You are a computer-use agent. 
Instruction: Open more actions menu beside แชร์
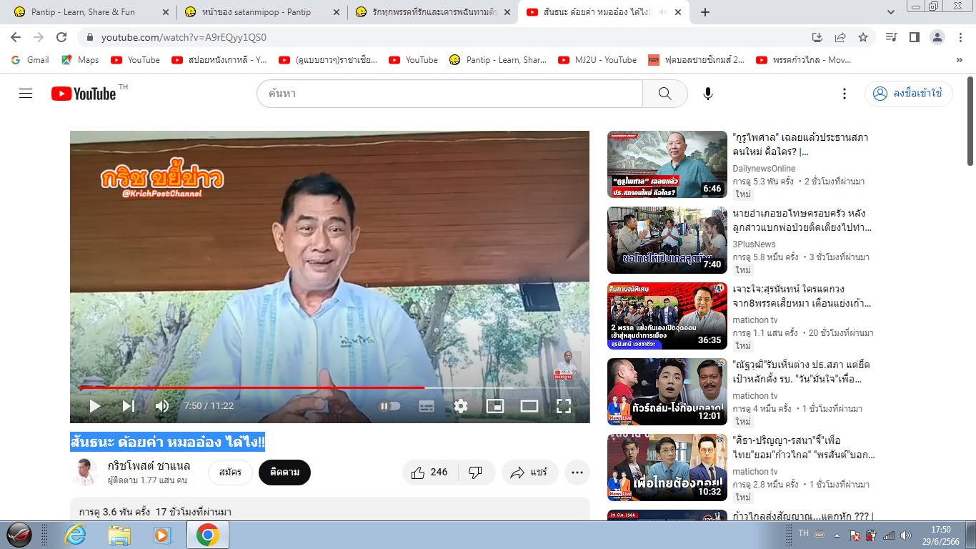pyautogui.click(x=577, y=472)
